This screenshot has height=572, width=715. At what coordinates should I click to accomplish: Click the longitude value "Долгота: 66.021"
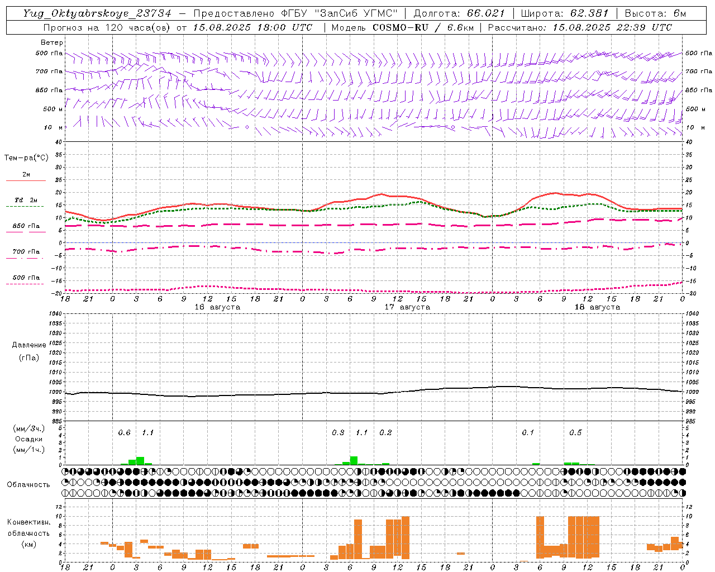click(x=459, y=13)
